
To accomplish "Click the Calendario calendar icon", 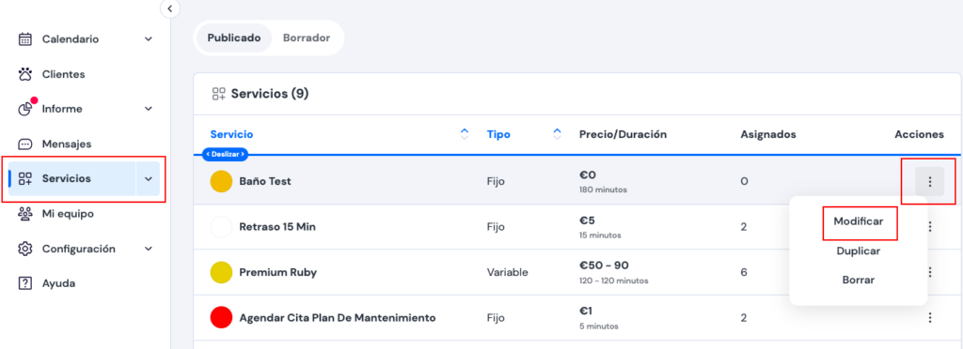I will coord(25,39).
